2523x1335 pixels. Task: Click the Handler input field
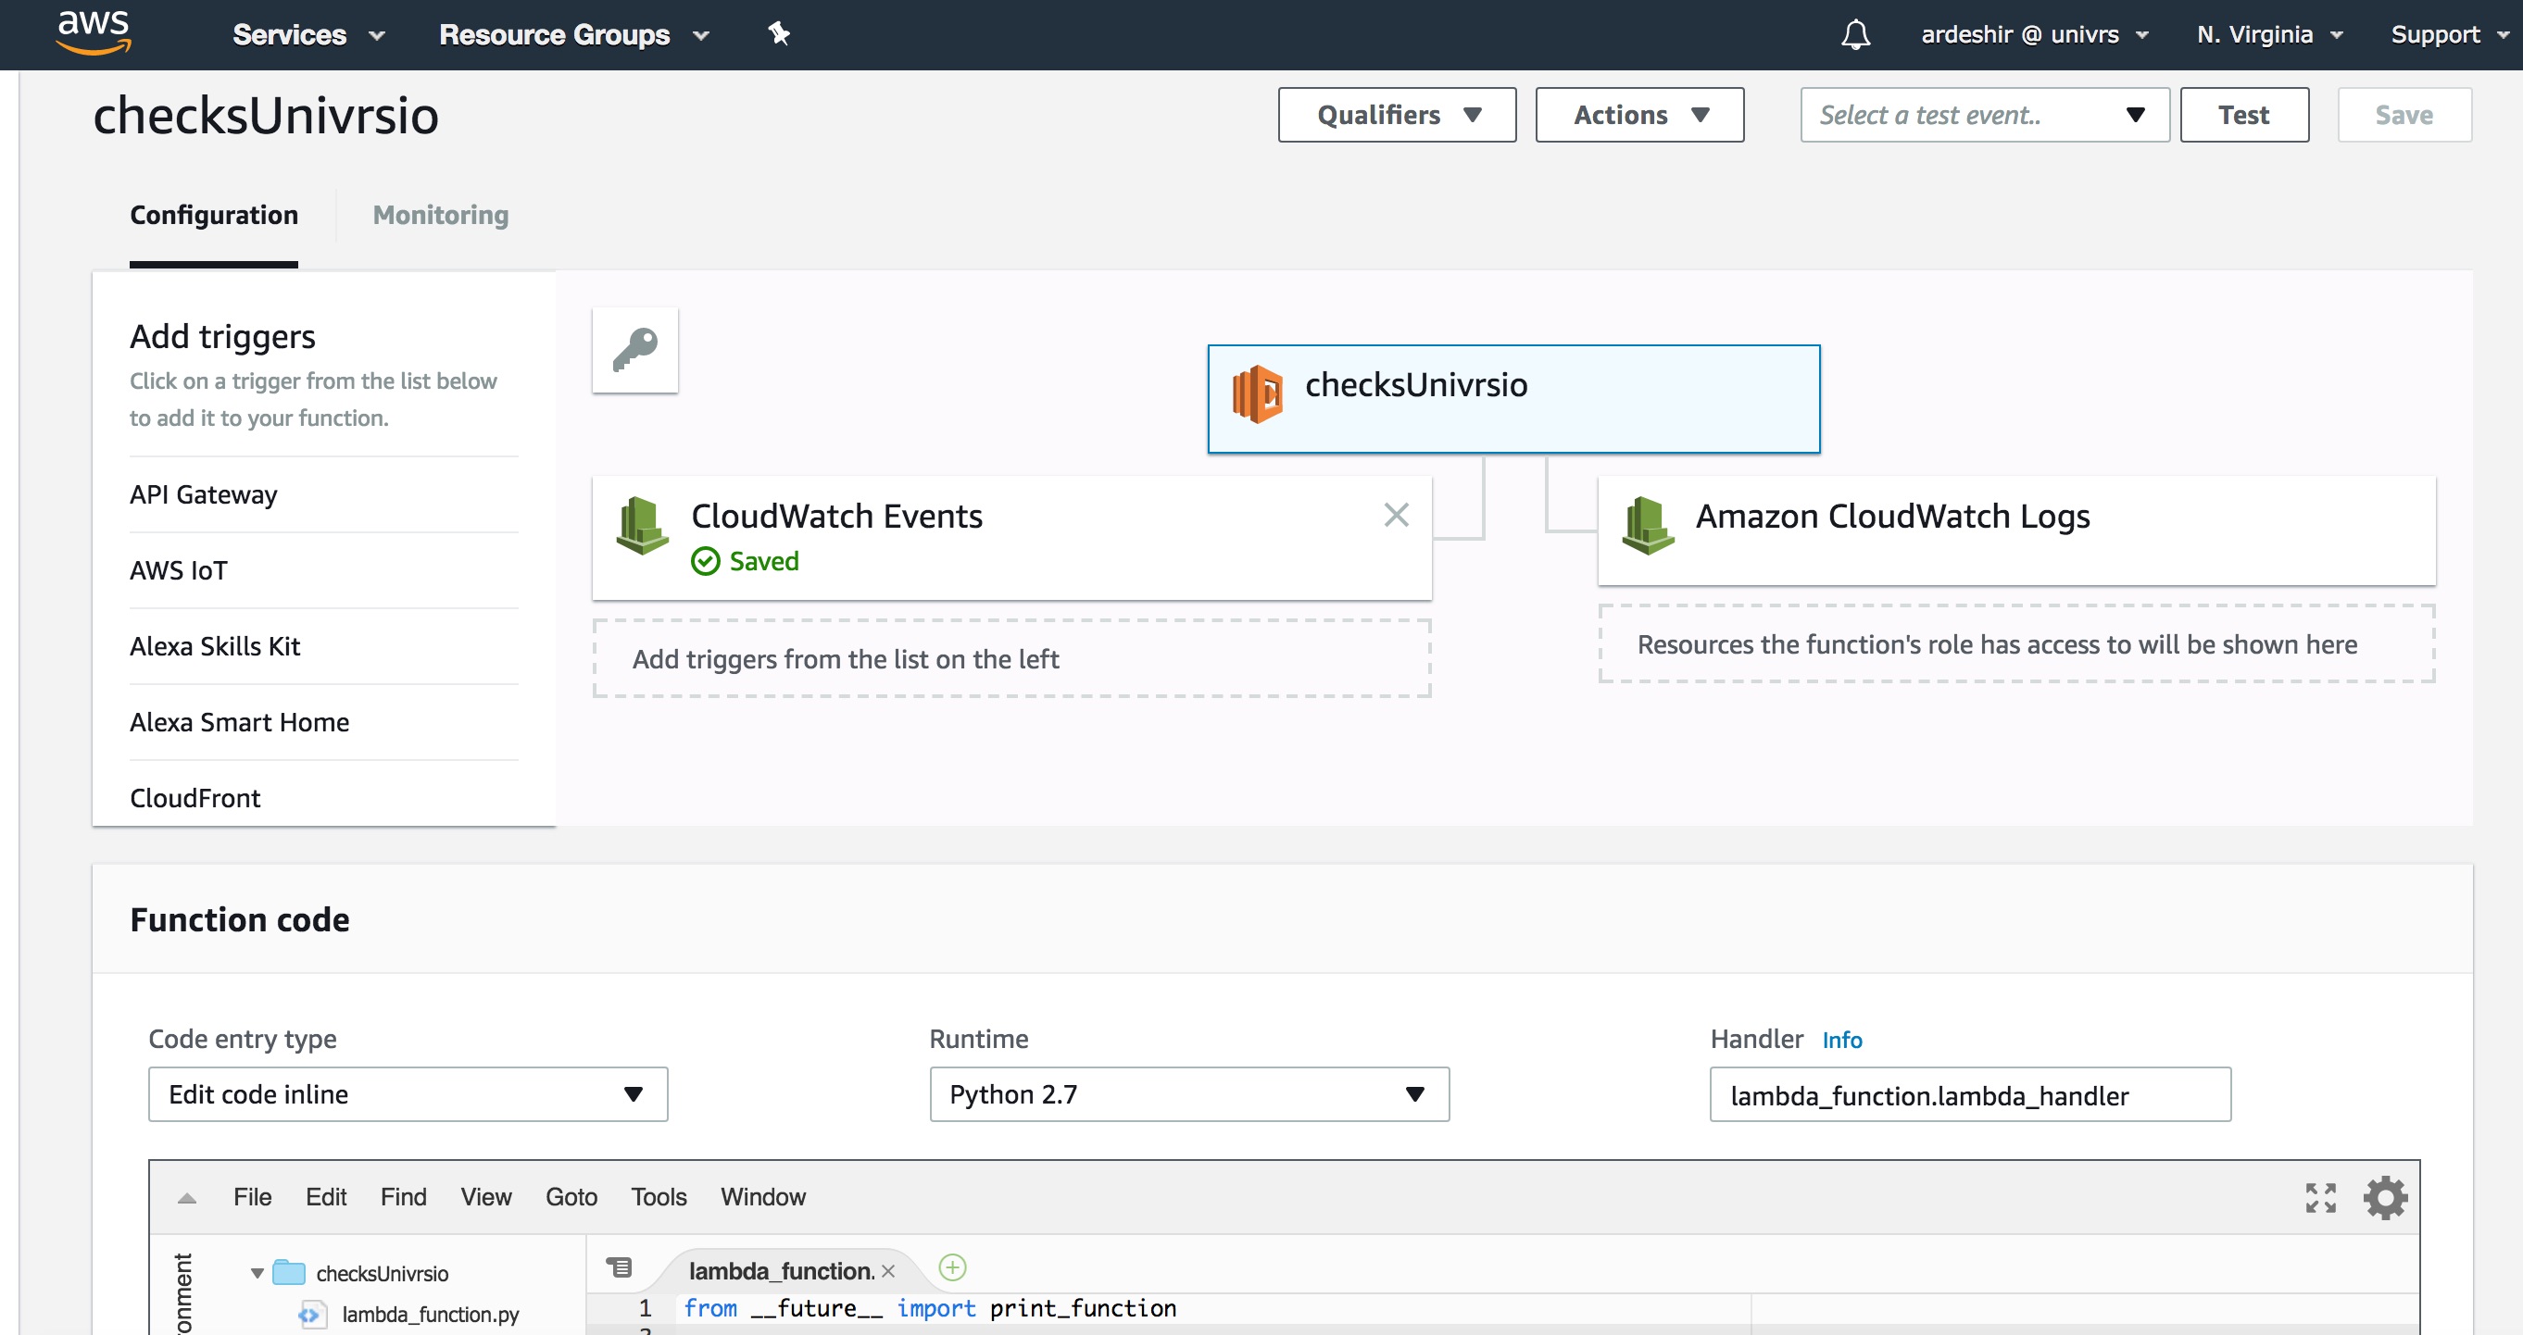(x=1968, y=1095)
